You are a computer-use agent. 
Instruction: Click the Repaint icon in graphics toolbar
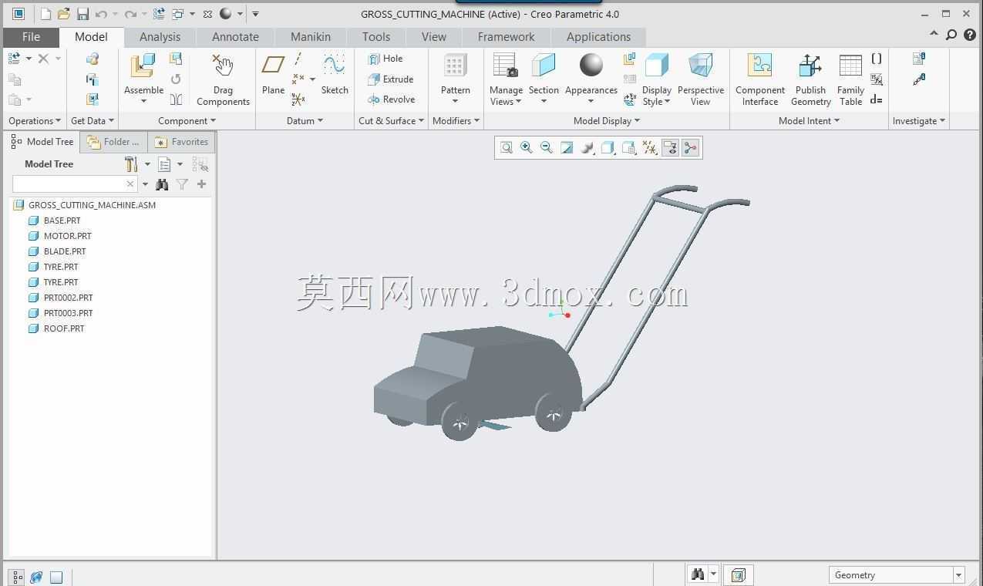tap(567, 147)
